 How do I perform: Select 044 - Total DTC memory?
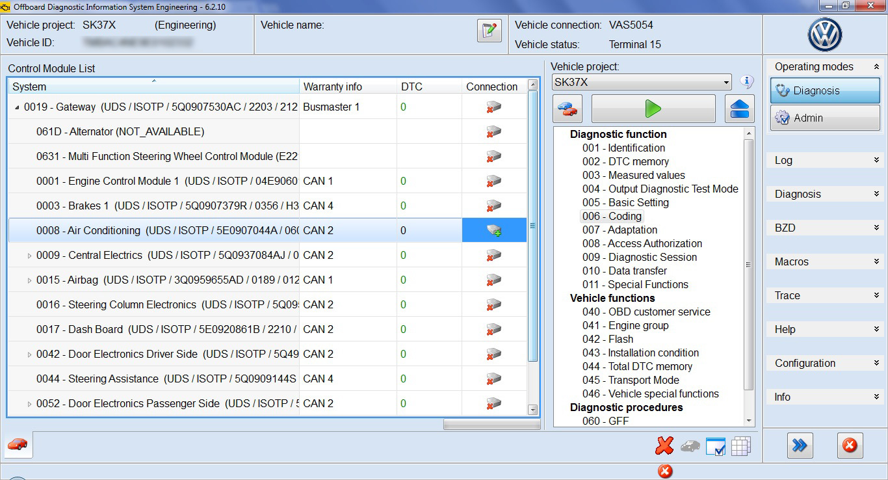click(x=637, y=366)
